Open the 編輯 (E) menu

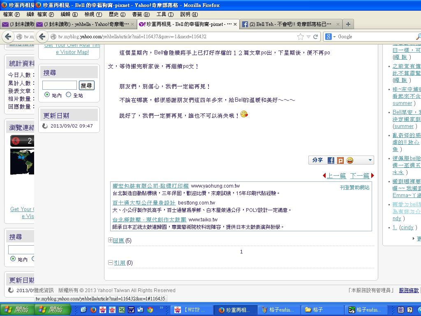(69, 14)
